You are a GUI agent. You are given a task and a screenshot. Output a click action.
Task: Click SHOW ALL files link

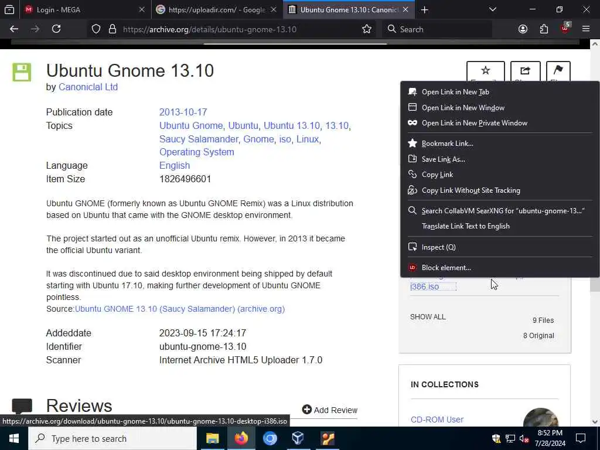[428, 317]
